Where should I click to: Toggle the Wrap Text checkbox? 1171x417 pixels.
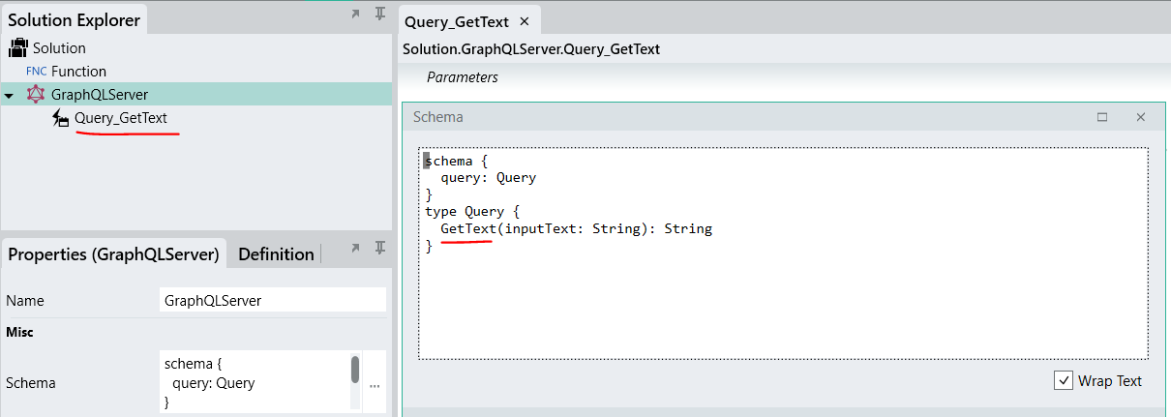click(1064, 381)
